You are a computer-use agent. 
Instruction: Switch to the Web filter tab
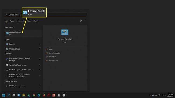29,21
